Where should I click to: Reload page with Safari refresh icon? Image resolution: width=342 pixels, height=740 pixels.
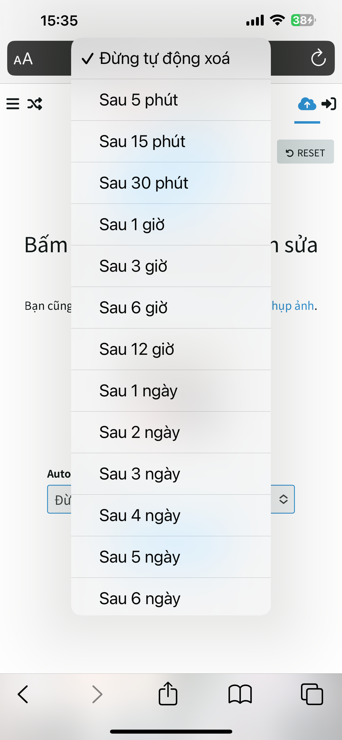point(318,58)
